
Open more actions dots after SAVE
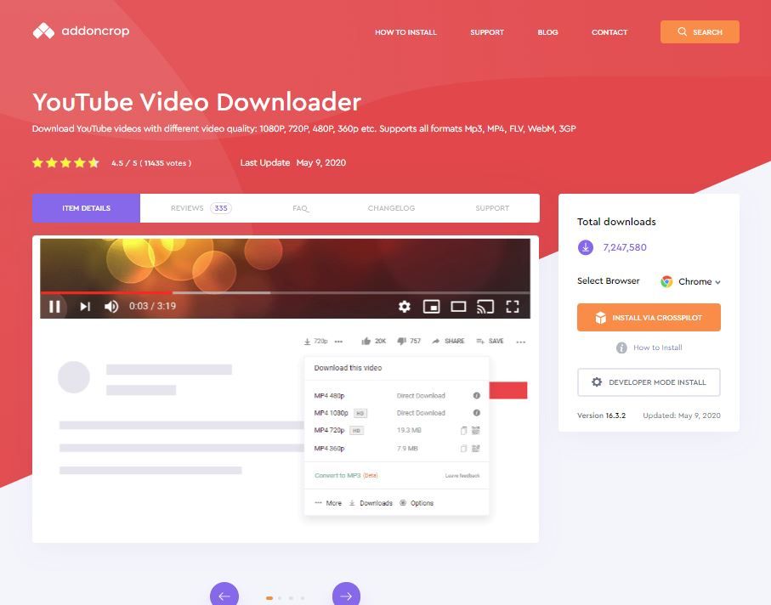click(521, 342)
